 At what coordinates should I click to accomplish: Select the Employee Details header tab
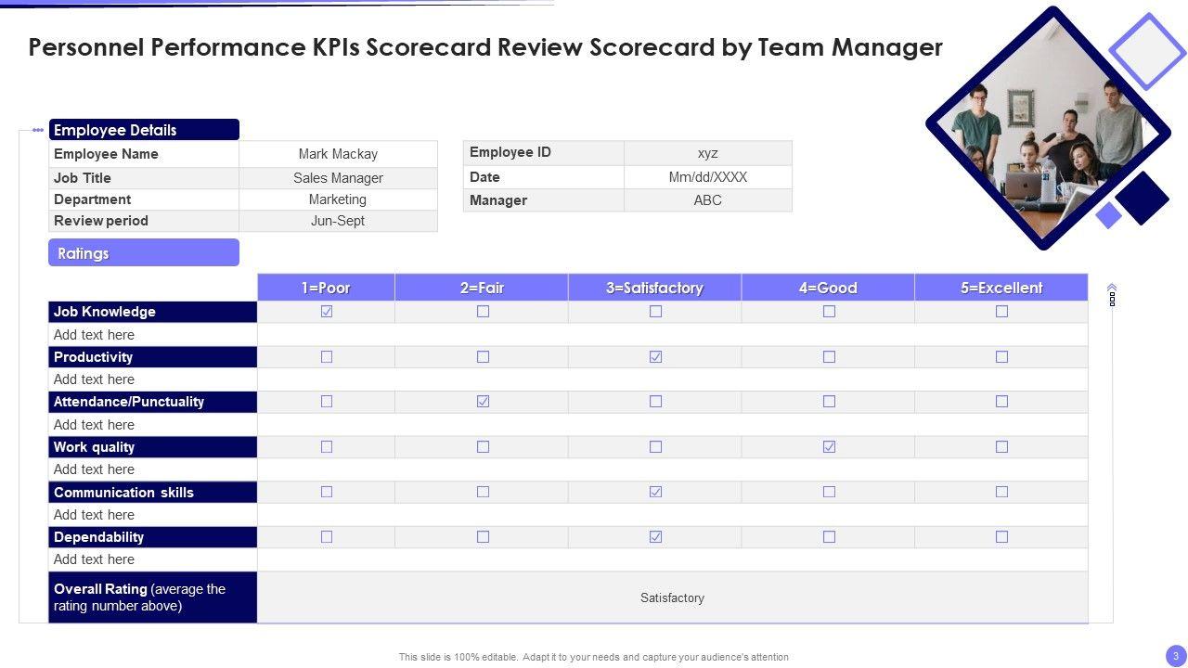pos(144,130)
